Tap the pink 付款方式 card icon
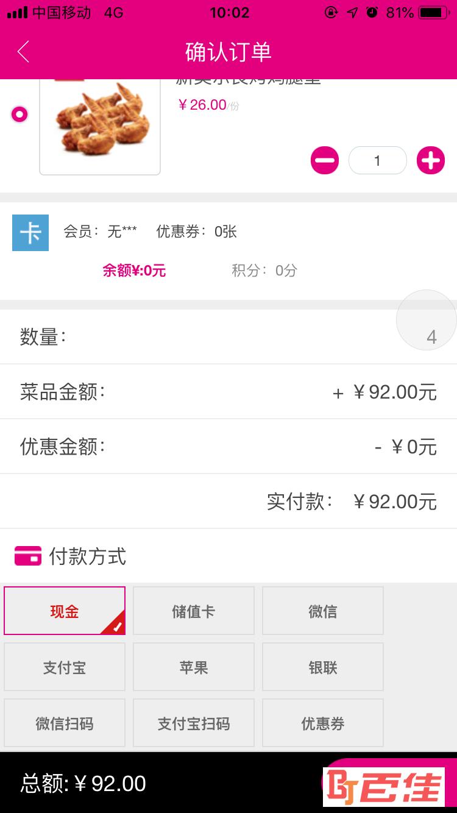The height and width of the screenshot is (813, 457). click(28, 556)
